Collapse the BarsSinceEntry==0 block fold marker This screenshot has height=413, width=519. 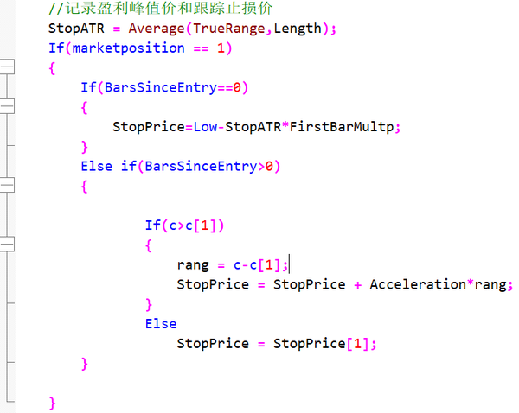coord(7,106)
